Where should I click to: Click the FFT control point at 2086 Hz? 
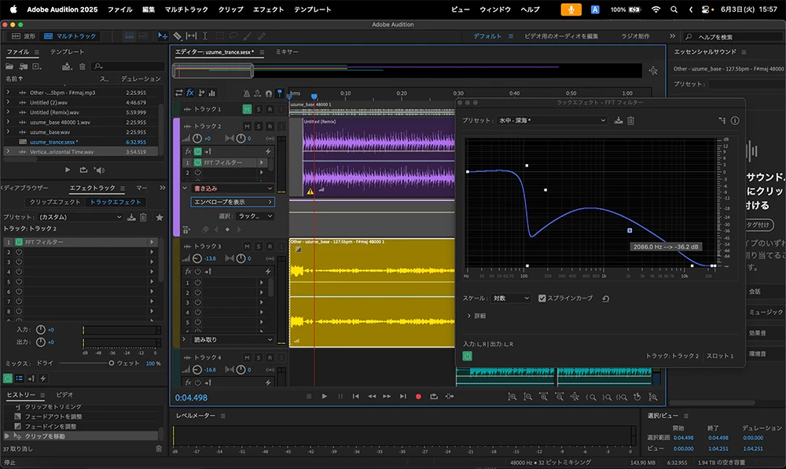point(630,230)
